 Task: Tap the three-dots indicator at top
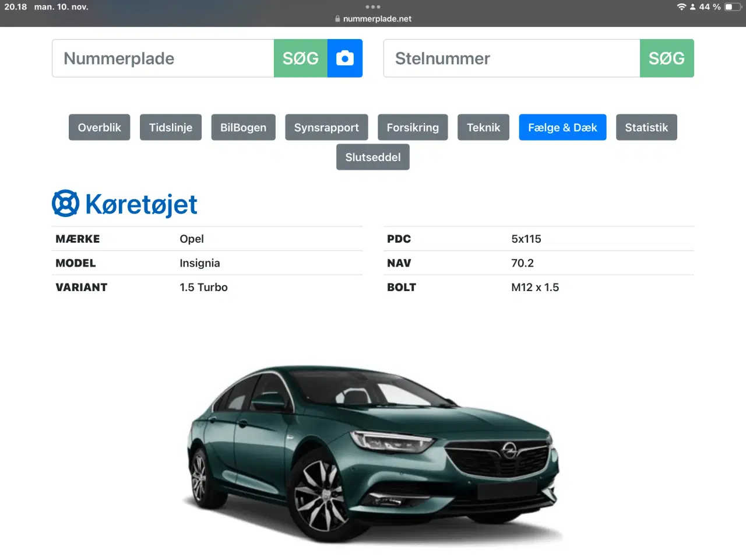372,7
